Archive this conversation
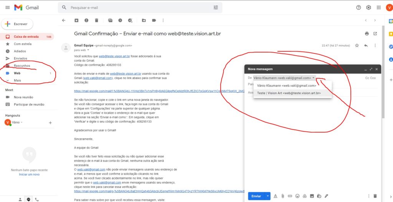The image size is (393, 202). [76, 21]
